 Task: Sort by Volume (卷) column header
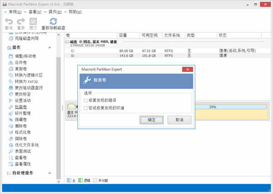tap(91, 35)
